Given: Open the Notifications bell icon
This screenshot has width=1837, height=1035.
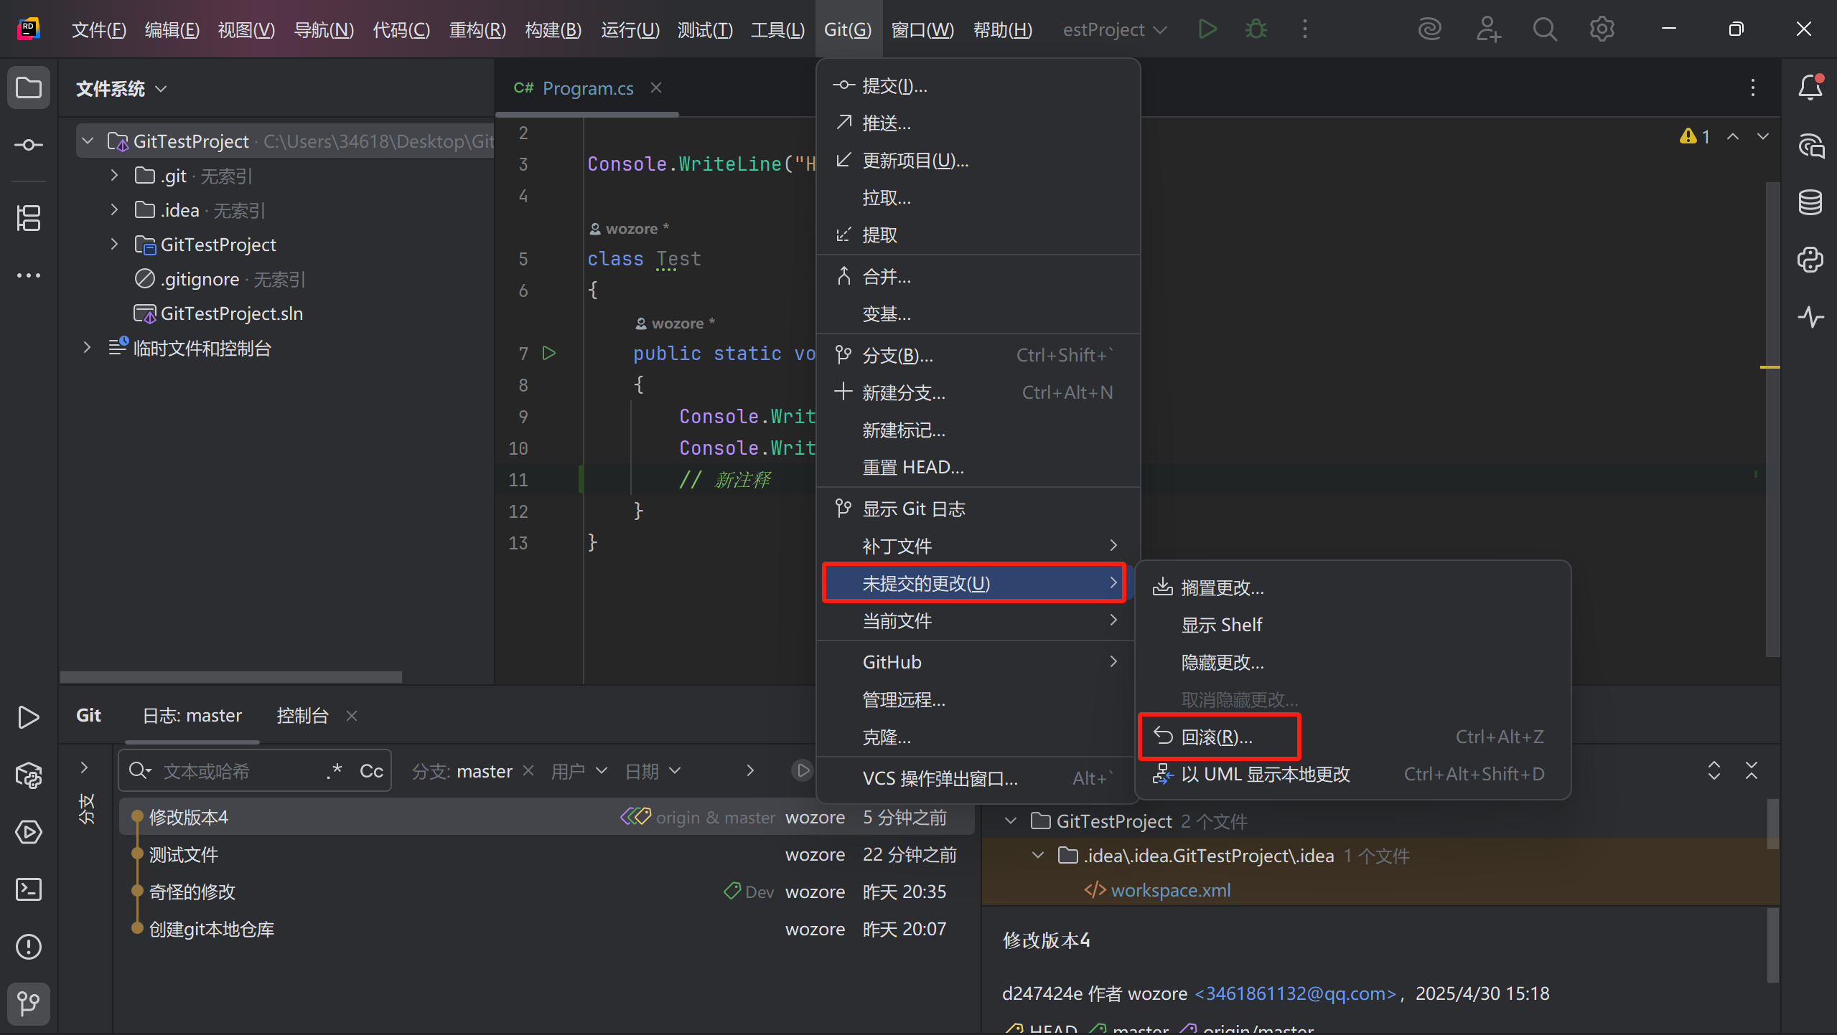Looking at the screenshot, I should (x=1810, y=88).
